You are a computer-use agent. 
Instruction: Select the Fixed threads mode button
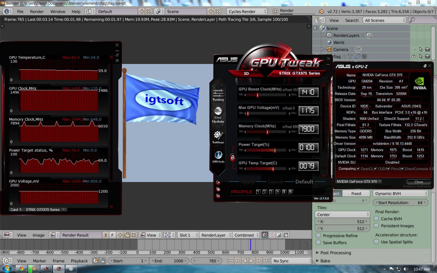point(356,193)
